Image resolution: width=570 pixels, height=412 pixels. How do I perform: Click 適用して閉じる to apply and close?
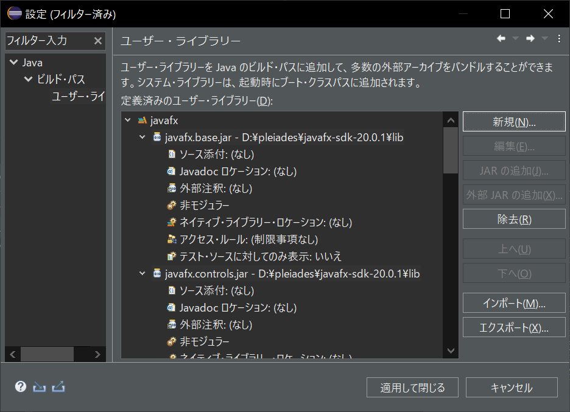pyautogui.click(x=412, y=387)
